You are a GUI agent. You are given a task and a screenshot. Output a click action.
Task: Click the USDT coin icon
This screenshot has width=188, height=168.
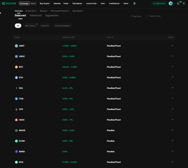click(x=16, y=46)
